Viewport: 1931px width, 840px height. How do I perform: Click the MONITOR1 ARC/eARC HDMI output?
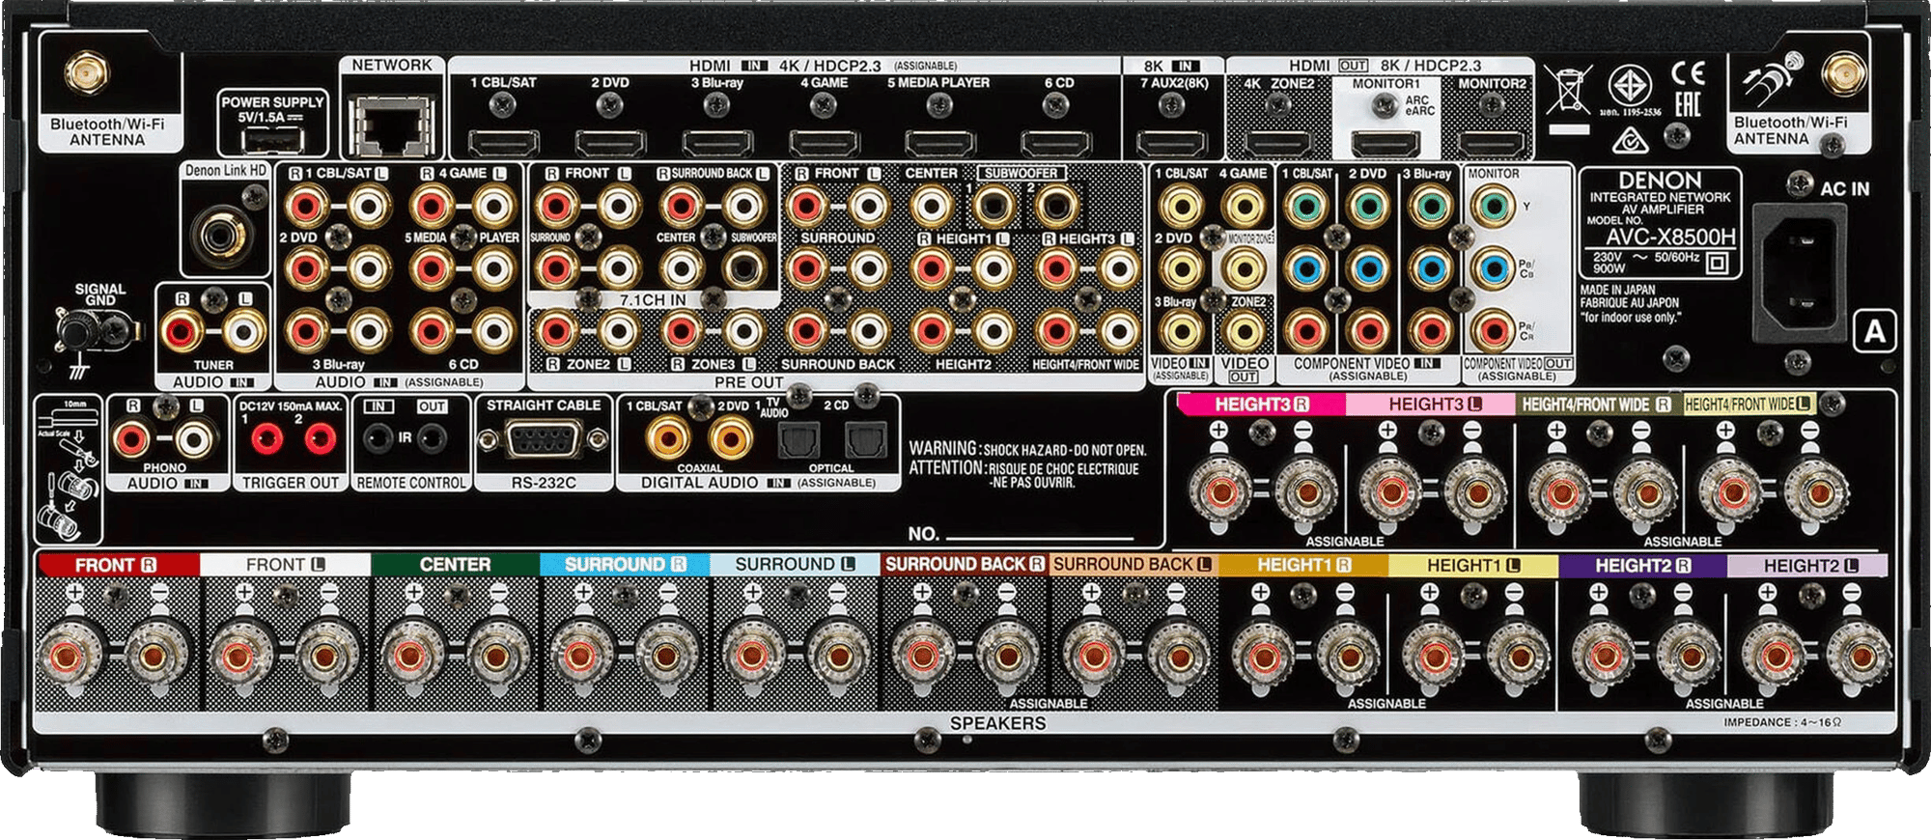tap(1385, 143)
